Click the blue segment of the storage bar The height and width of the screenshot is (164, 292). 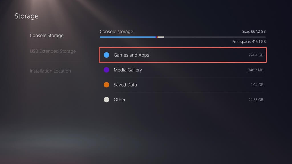pyautogui.click(x=127, y=37)
